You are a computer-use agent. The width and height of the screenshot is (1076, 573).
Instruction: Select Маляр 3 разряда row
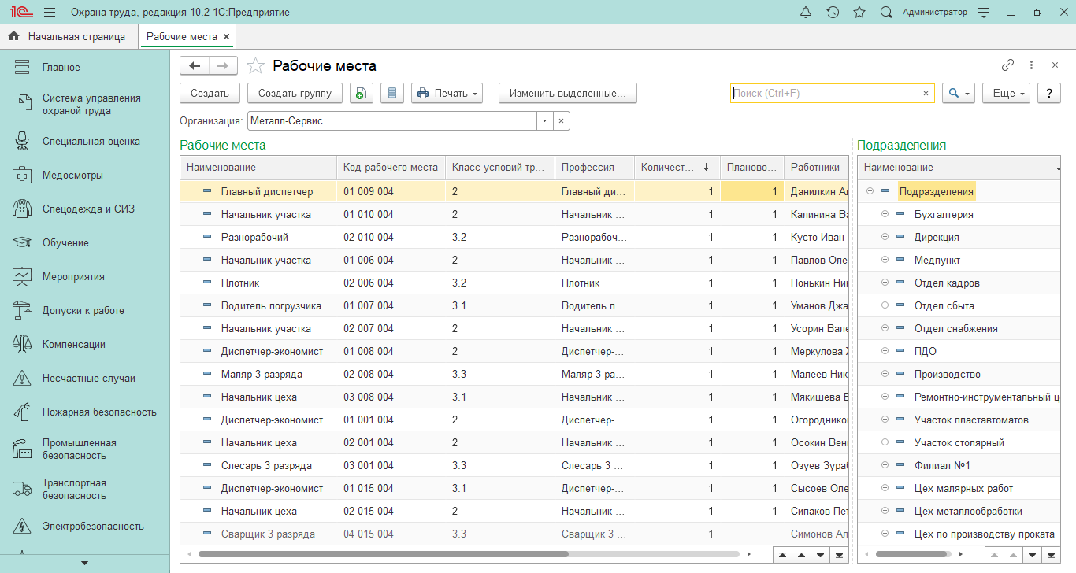514,374
